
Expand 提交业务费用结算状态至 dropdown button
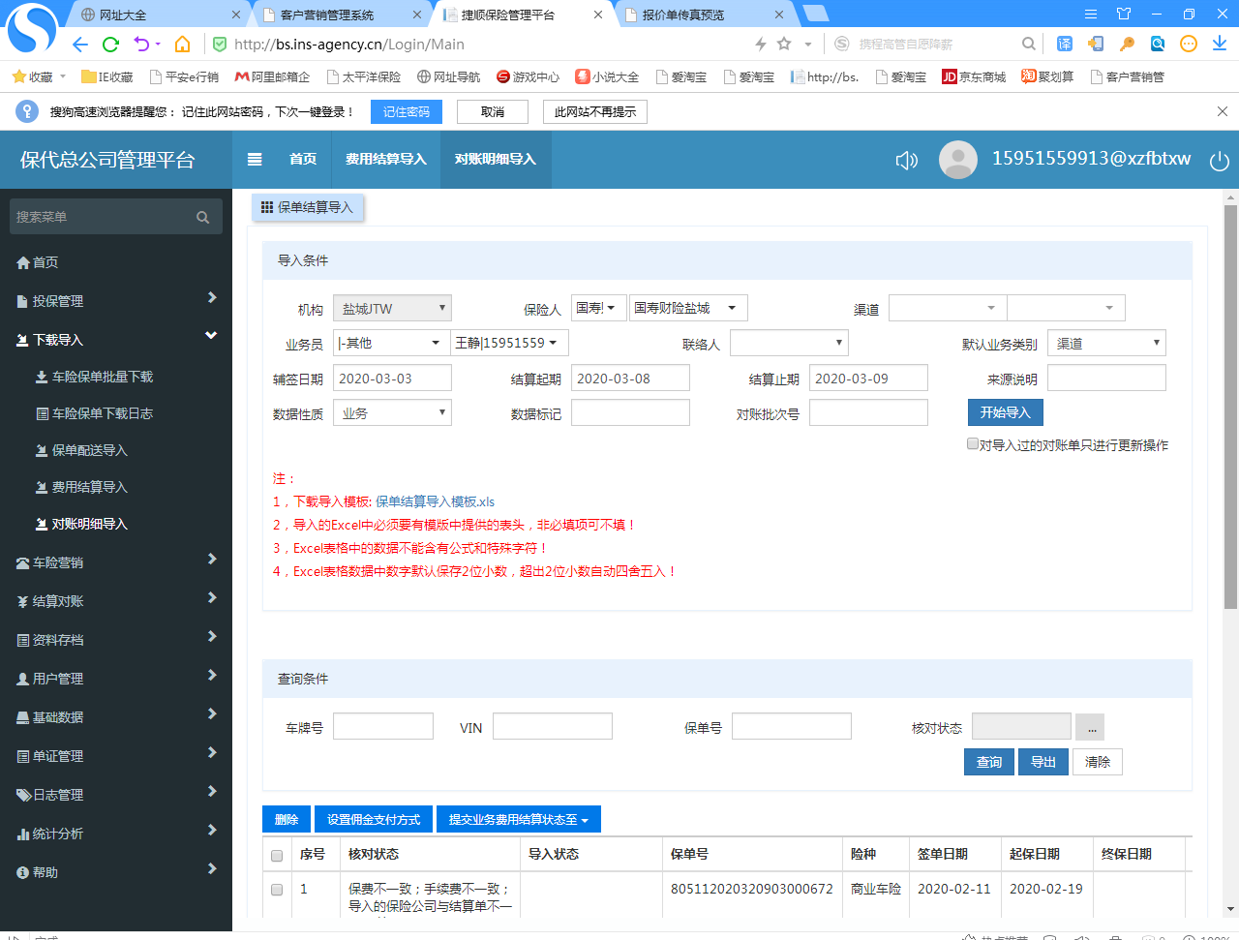tap(518, 820)
